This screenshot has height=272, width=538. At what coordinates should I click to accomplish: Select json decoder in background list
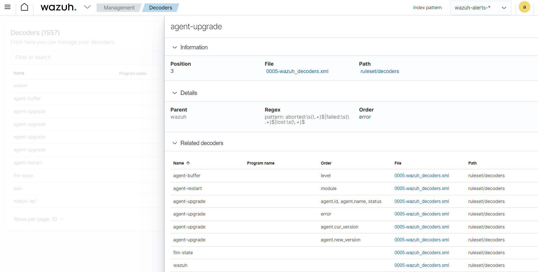coord(18,189)
